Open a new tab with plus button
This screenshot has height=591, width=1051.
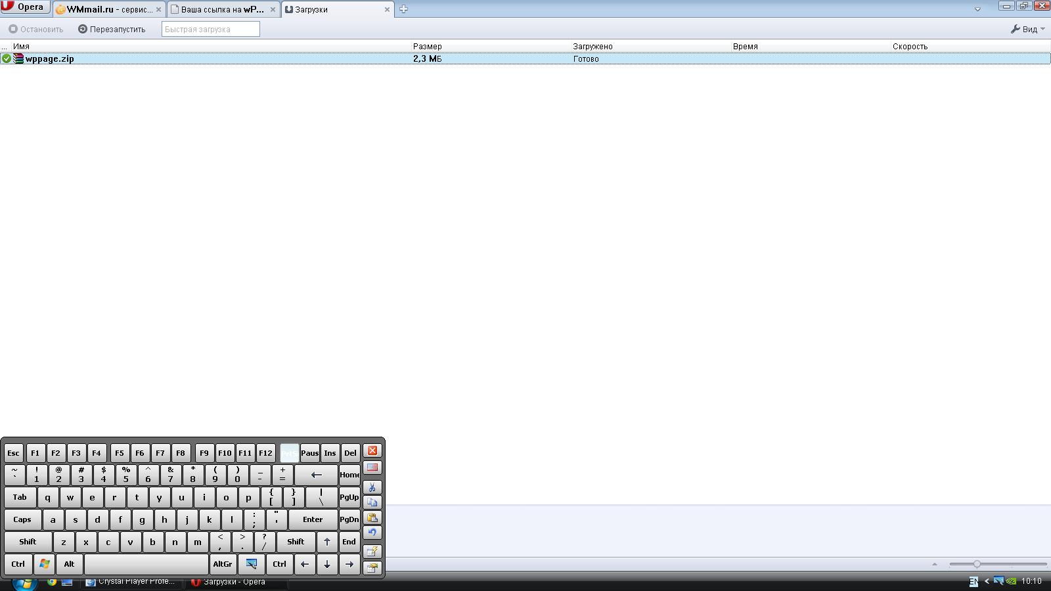point(403,9)
